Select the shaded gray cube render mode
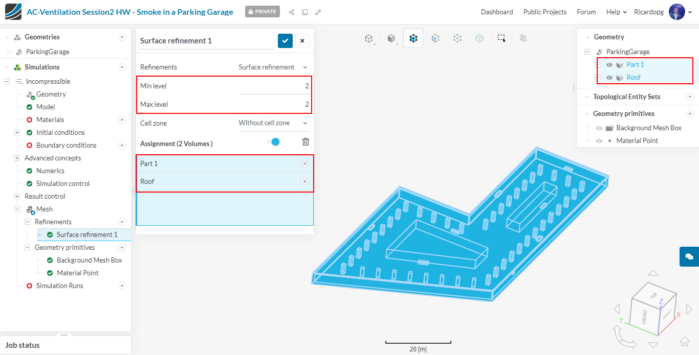The height and width of the screenshot is (355, 699). (391, 38)
